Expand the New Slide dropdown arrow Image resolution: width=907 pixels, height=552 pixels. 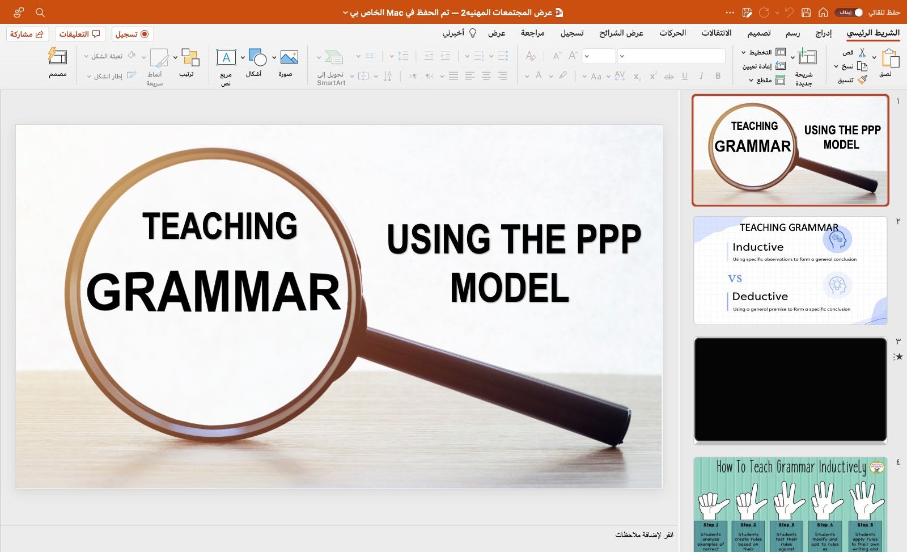tap(792, 58)
